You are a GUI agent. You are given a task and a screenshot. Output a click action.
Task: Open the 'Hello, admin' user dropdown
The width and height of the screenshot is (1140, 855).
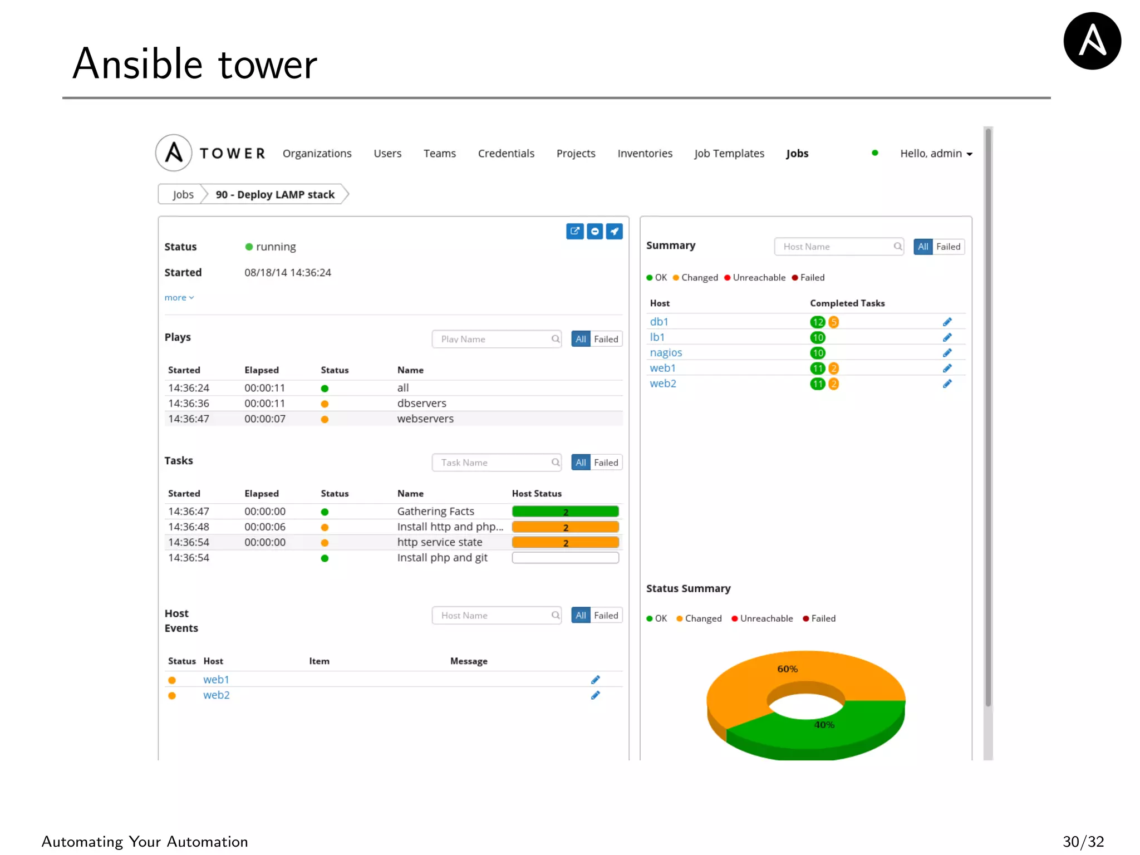[936, 154]
